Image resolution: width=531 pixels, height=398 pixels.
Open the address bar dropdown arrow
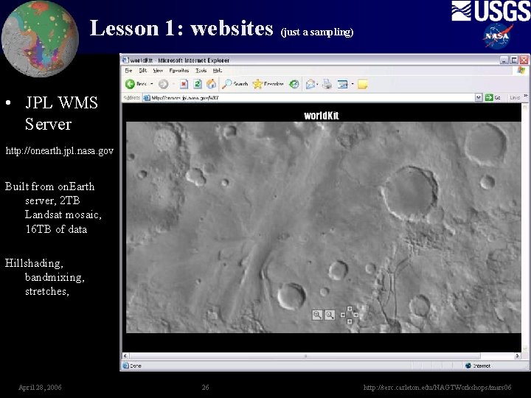(478, 97)
